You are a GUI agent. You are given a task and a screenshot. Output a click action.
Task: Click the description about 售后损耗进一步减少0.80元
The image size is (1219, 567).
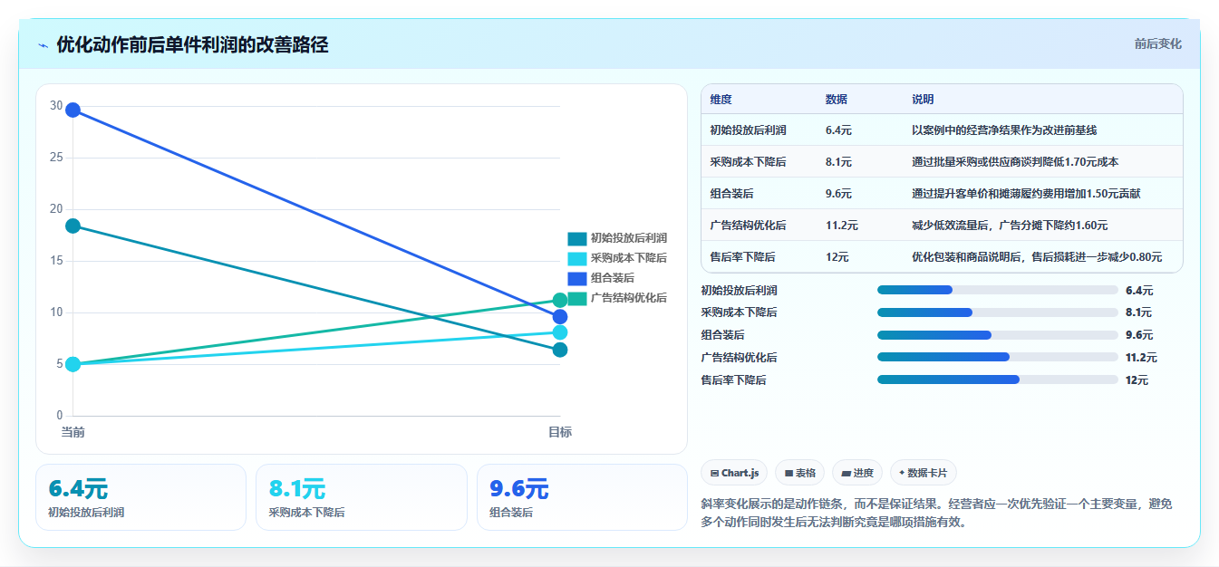point(1037,257)
